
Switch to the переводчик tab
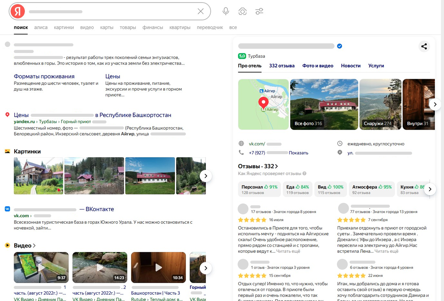[210, 27]
